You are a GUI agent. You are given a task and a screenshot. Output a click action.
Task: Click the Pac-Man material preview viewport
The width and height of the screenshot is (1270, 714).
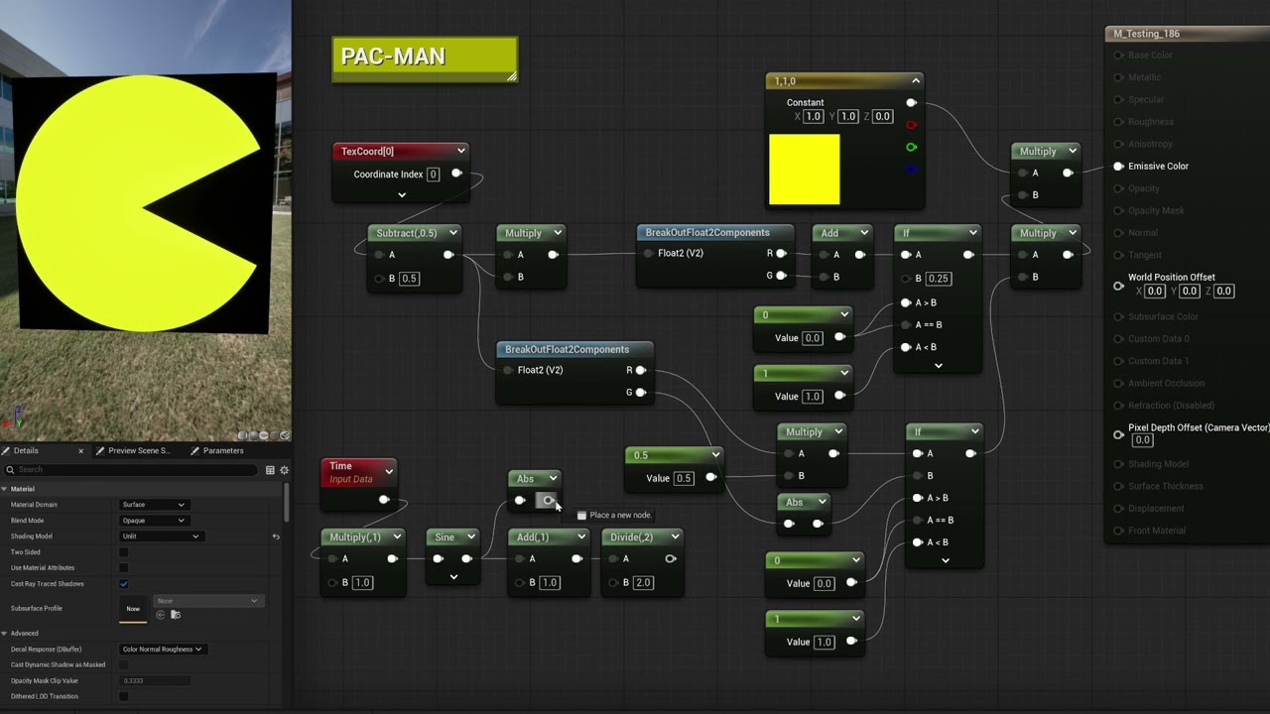pyautogui.click(x=145, y=220)
